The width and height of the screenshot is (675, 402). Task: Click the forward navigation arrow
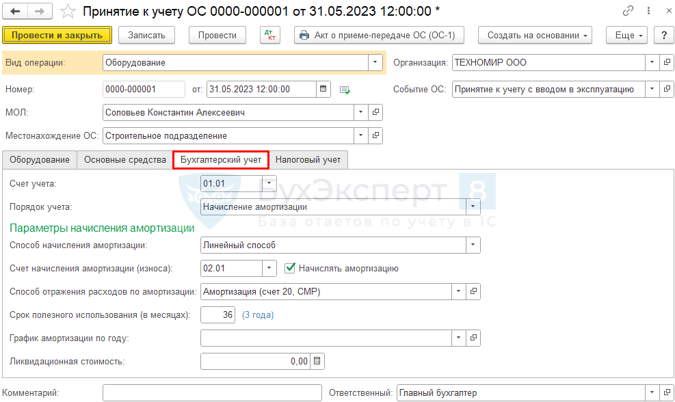pyautogui.click(x=39, y=12)
